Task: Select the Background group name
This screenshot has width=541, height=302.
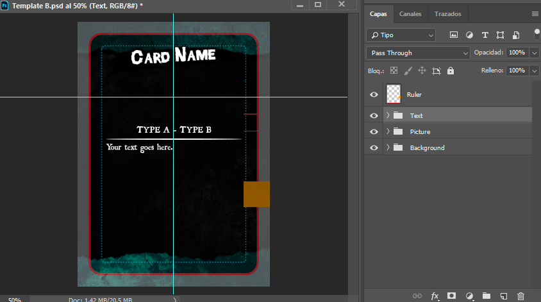Action: tap(427, 147)
